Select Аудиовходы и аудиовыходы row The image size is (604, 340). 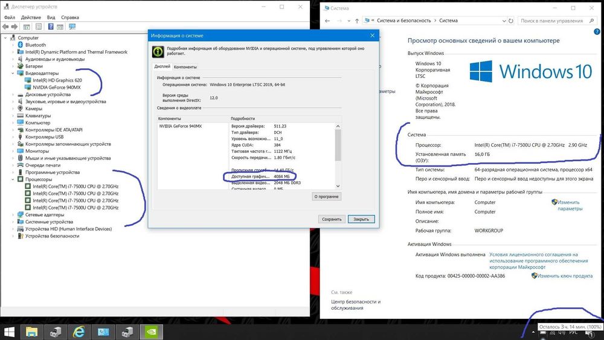(55, 59)
